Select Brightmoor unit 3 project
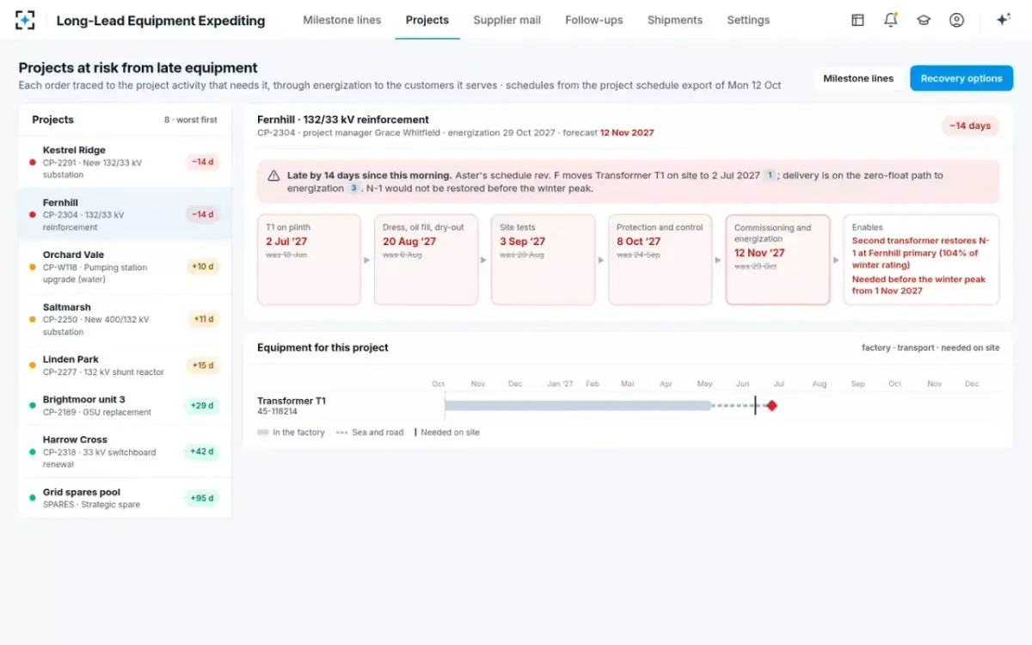Image resolution: width=1032 pixels, height=645 pixels. 125,405
